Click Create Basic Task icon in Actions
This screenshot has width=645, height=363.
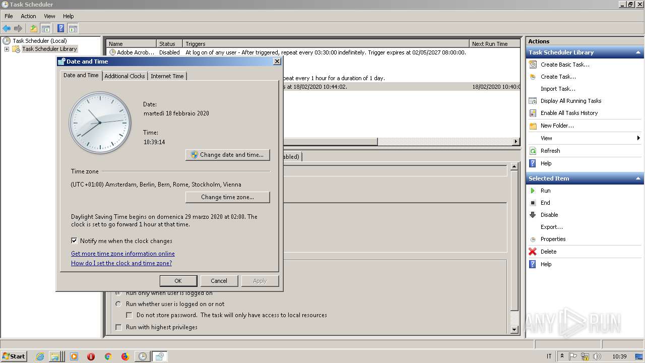click(x=533, y=65)
